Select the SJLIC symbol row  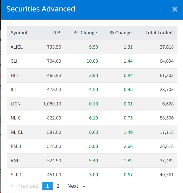[x=16, y=175]
